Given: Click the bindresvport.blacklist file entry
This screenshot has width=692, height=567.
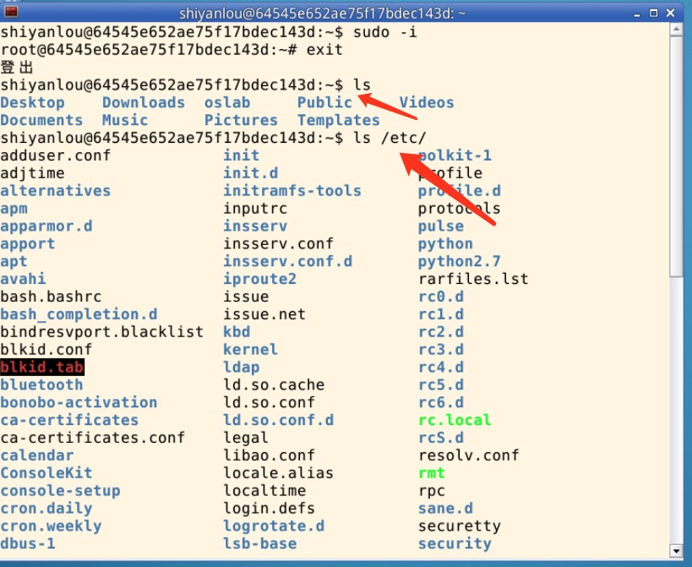Looking at the screenshot, I should coord(101,331).
